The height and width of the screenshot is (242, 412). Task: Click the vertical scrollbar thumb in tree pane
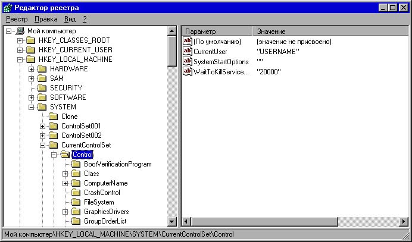(172, 51)
